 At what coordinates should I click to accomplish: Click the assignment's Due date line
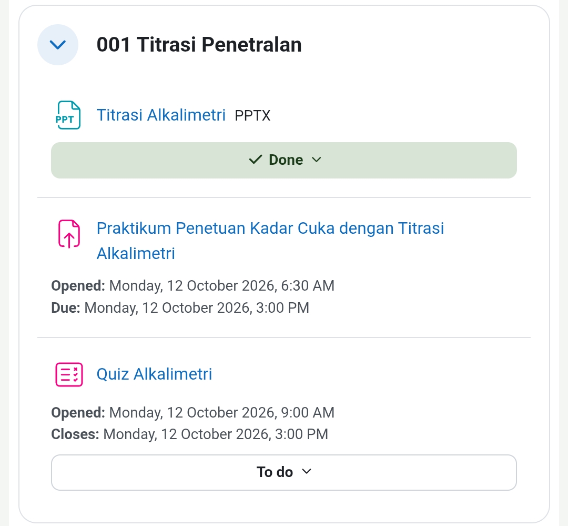tap(180, 308)
